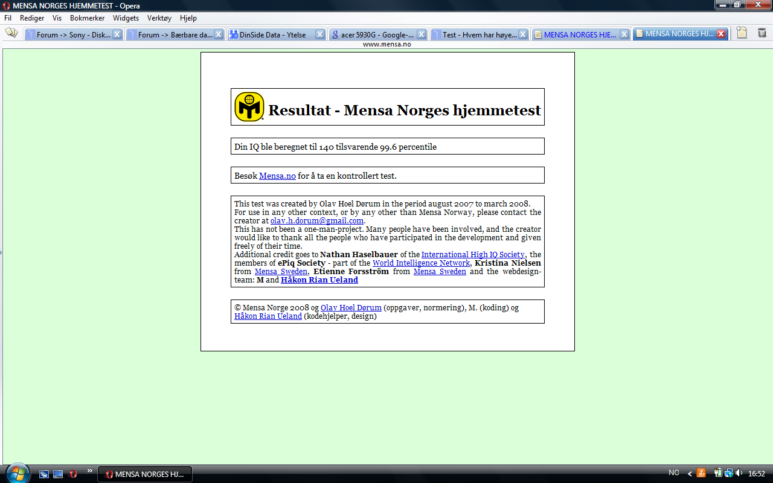The image size is (773, 483).
Task: Expand hidden system tray icons arrow
Action: 690,473
